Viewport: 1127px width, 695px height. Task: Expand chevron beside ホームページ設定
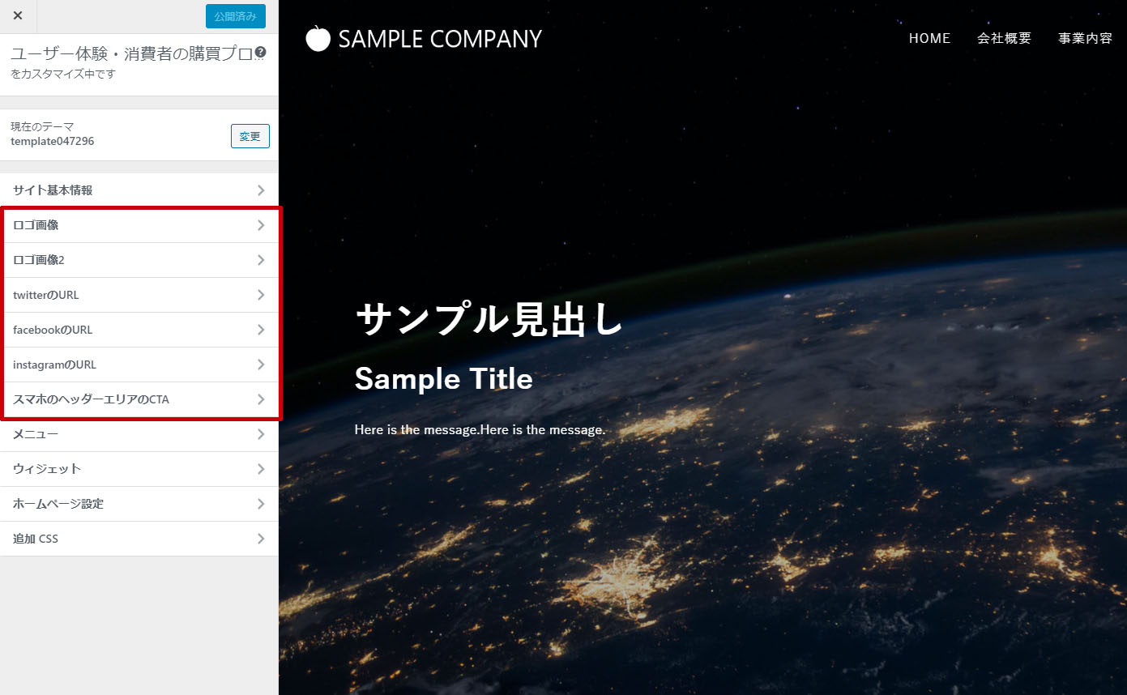click(261, 504)
